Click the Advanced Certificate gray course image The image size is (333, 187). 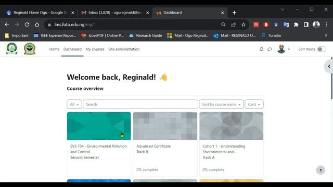[165, 126]
